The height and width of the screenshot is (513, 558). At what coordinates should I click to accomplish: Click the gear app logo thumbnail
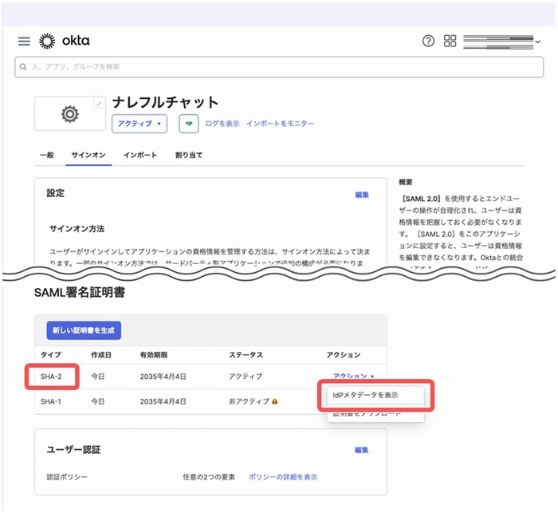[70, 114]
